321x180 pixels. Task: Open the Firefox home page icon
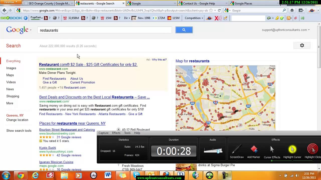[292, 10]
